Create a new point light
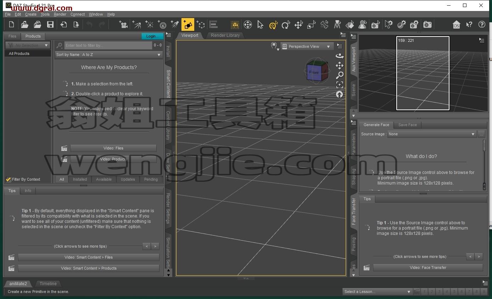Image resolution: width=492 pixels, height=299 pixels. pyautogui.click(x=149, y=24)
